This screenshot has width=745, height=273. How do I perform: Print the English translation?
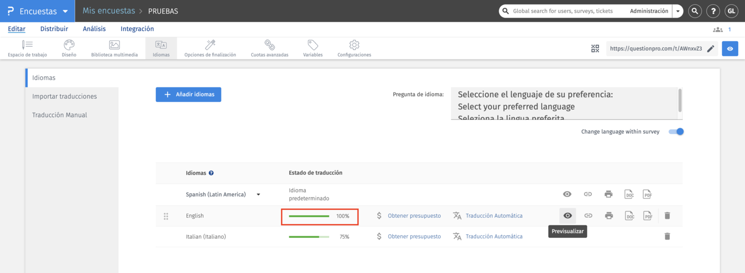coord(609,216)
